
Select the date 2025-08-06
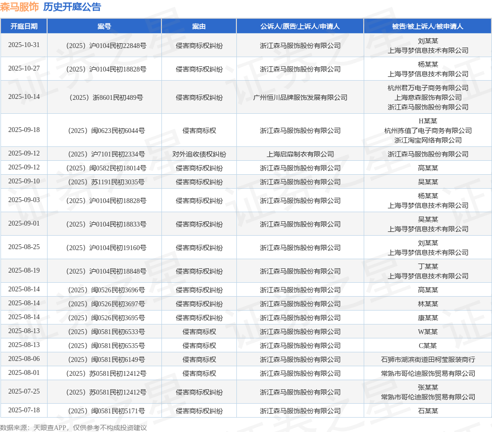[24, 359]
